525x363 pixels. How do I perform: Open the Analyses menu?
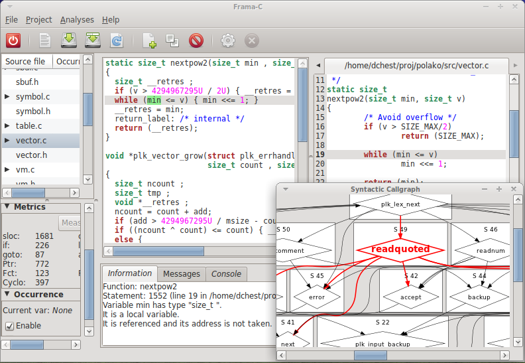77,20
